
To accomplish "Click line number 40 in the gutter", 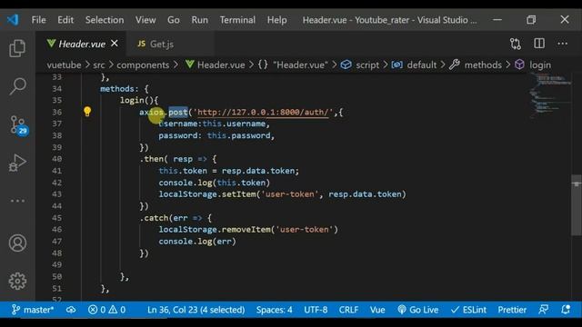I will tap(56, 159).
